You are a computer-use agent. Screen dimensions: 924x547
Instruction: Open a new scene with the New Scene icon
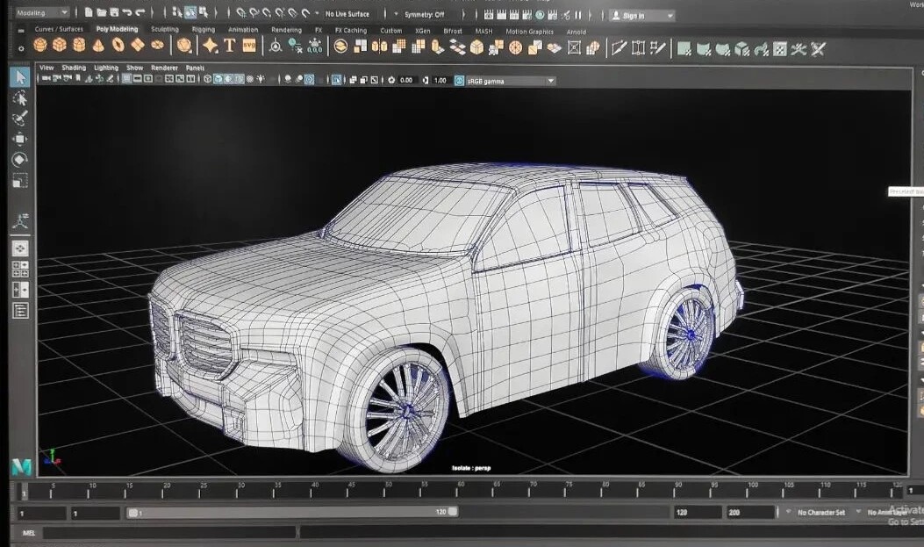(90, 14)
